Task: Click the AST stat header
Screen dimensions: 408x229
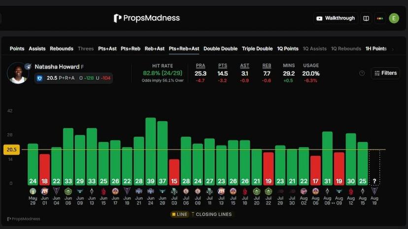Action: pos(244,66)
